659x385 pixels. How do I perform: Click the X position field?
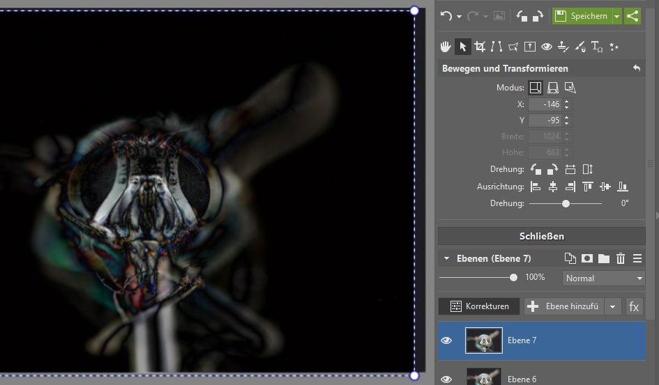coord(545,104)
